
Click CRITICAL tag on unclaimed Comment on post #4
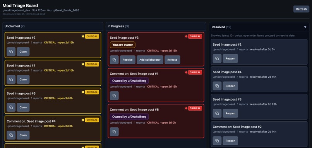(92, 120)
